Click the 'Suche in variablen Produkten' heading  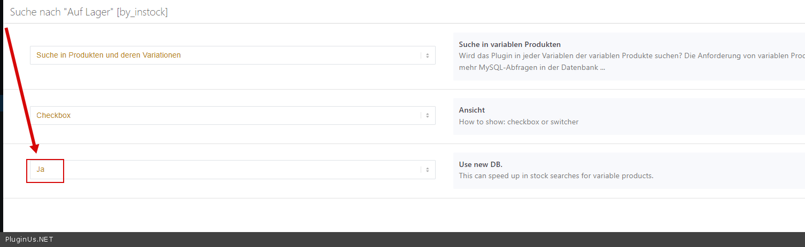[509, 44]
